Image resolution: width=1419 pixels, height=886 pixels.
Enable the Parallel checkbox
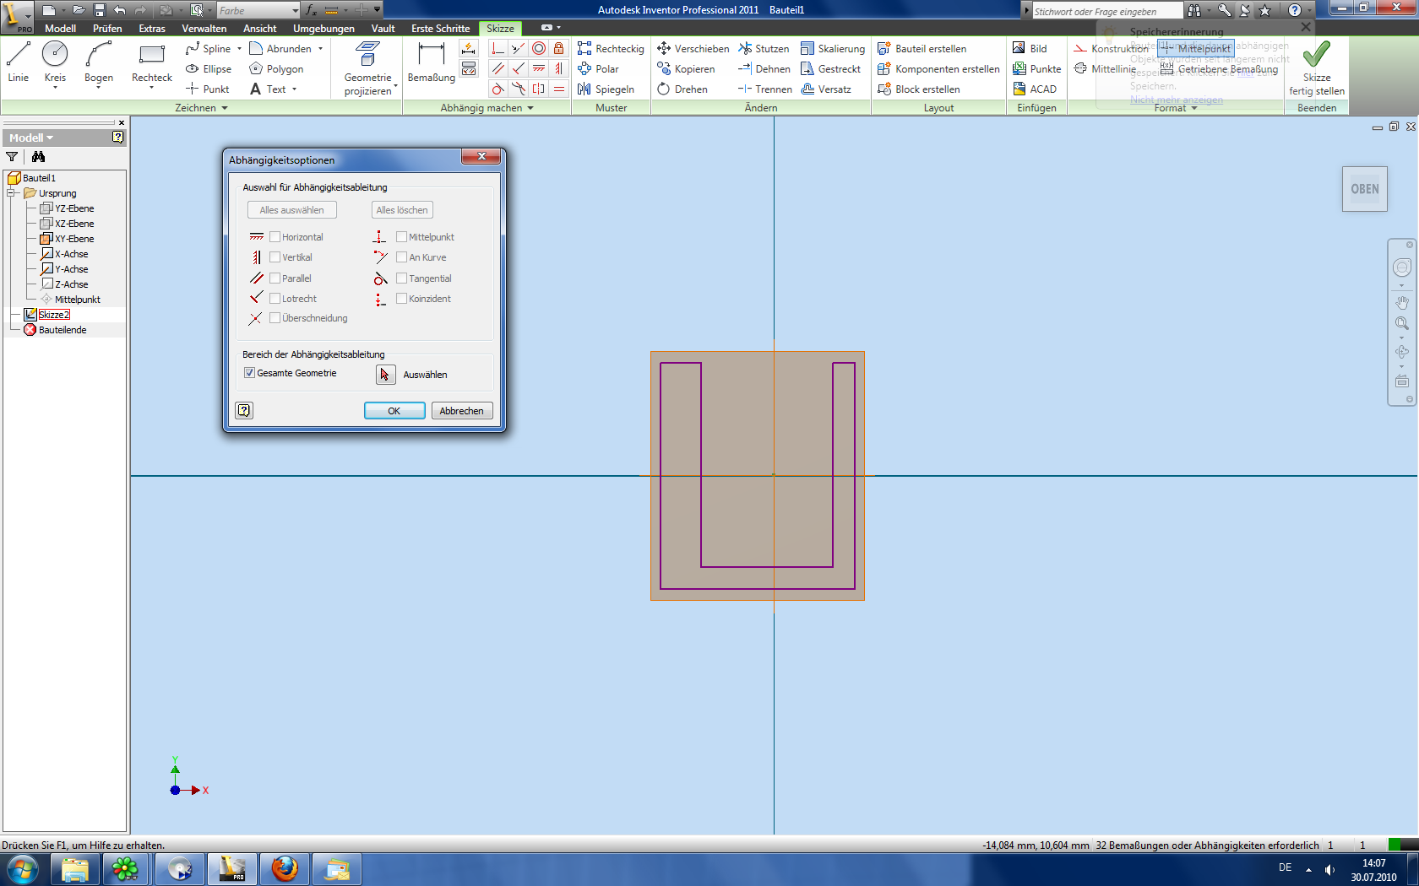pos(275,278)
